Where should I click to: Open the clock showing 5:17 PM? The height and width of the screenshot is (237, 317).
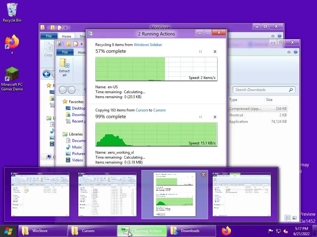(x=302, y=231)
